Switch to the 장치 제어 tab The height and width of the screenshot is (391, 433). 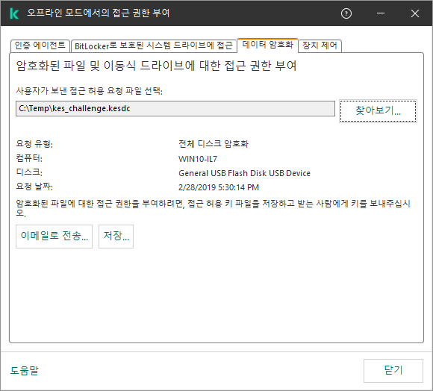(320, 46)
